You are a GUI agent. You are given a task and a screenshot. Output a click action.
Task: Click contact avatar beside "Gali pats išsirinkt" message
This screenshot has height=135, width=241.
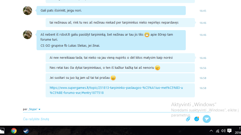27,11
